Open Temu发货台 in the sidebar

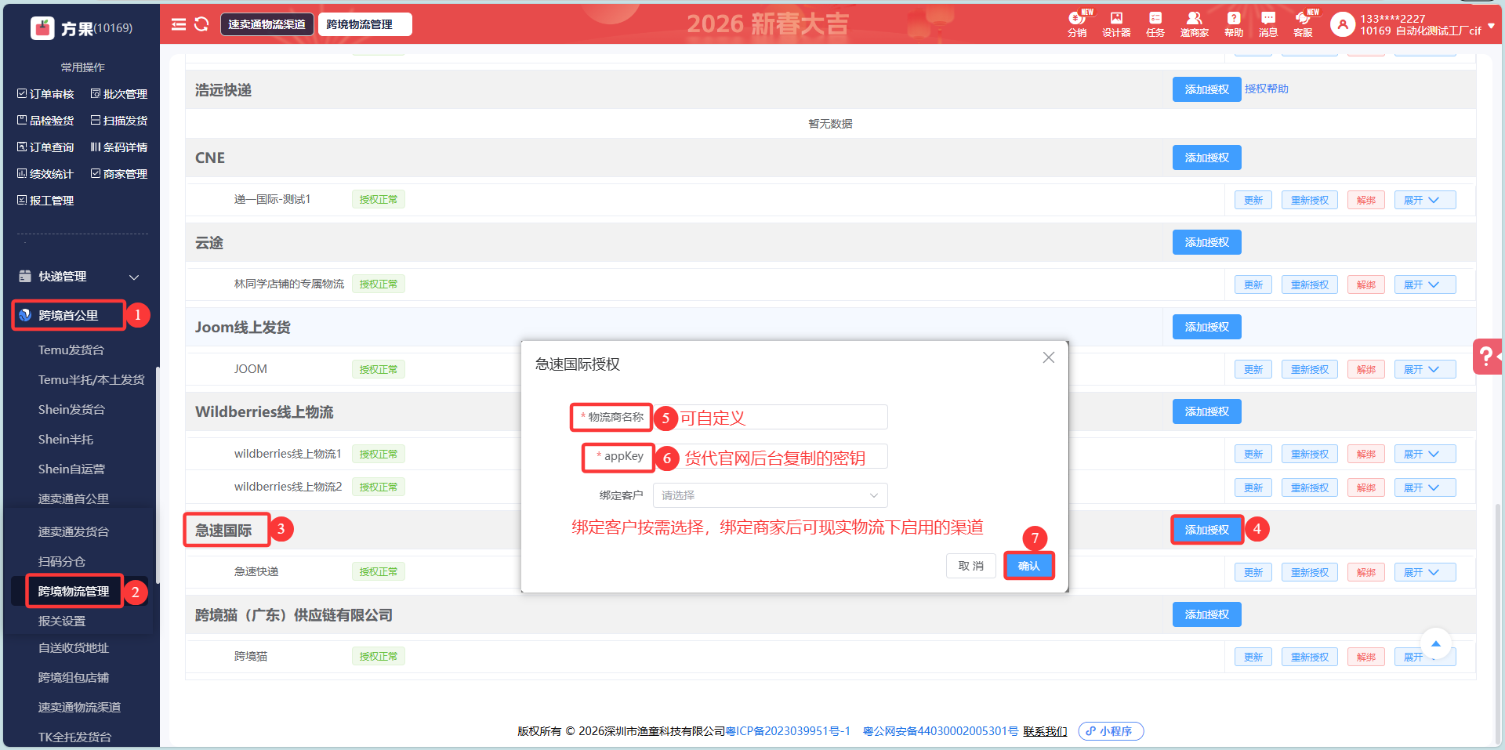coord(71,350)
